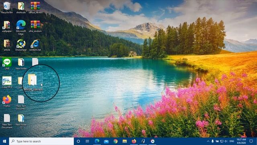
Task: Open the Windows Start menu
Action: click(4, 141)
